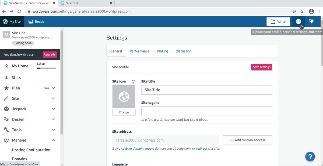Open the custom domain link
The width and height of the screenshot is (323, 166).
132,148
